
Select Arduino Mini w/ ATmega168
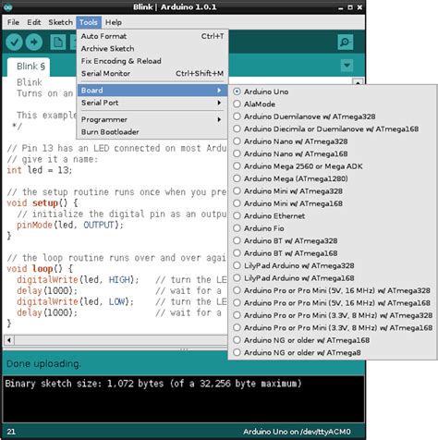(x=333, y=203)
